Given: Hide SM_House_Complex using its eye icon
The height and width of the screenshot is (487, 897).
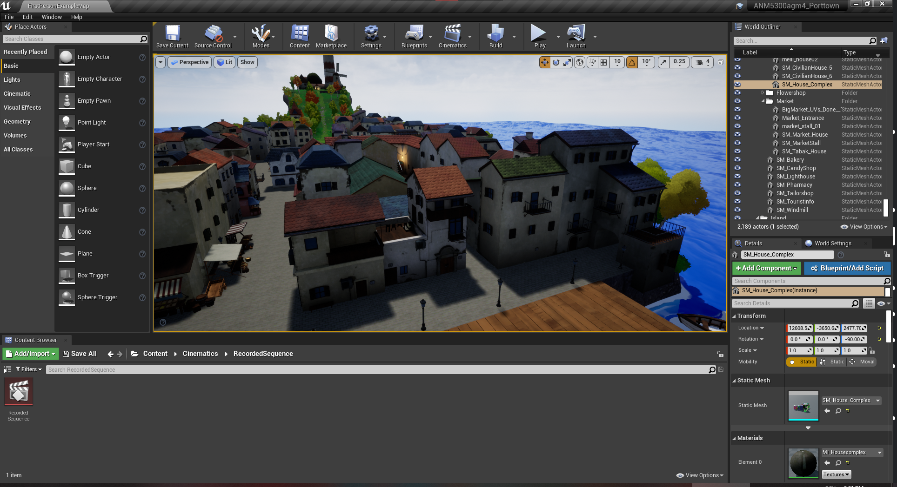Looking at the screenshot, I should [x=737, y=85].
